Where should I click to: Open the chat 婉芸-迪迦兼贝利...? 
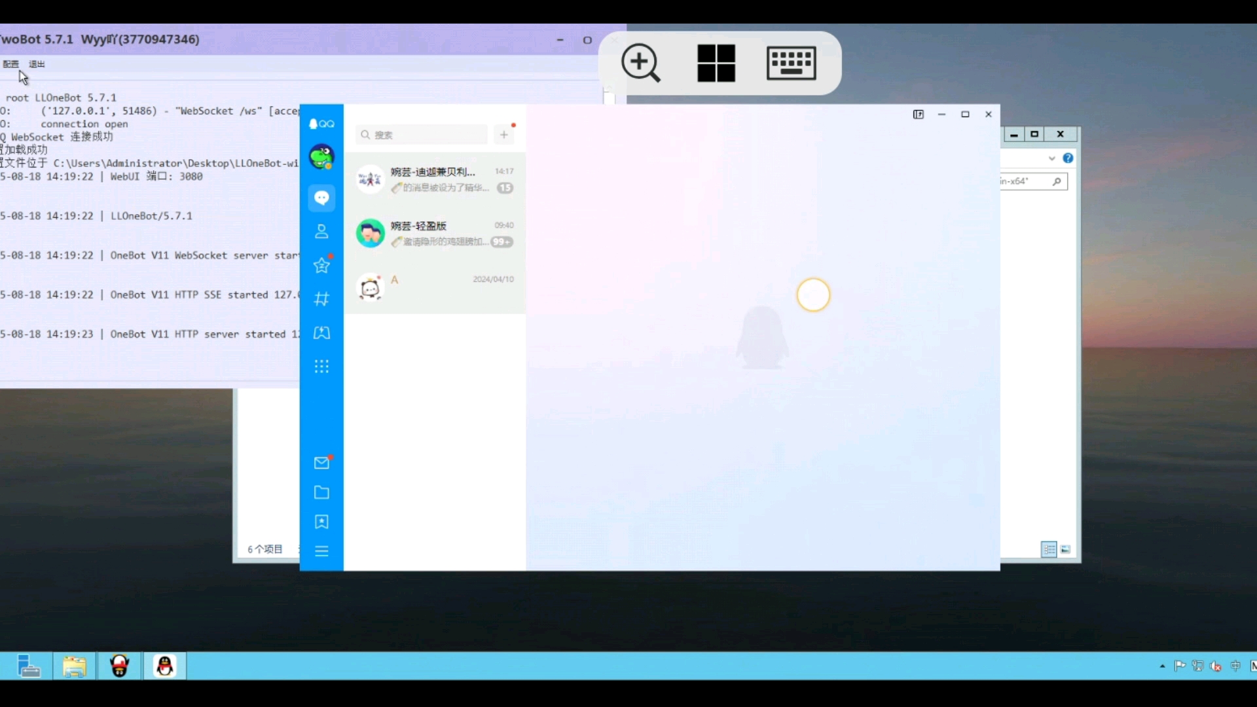(435, 179)
